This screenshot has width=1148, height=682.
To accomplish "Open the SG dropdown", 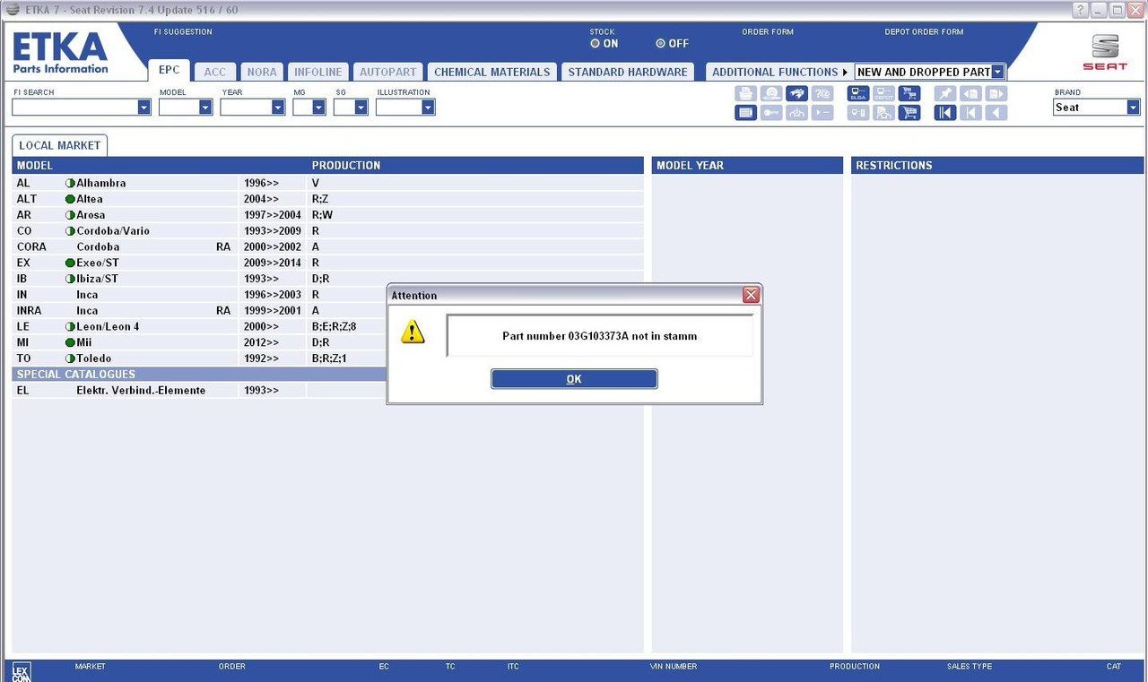I will 361,108.
